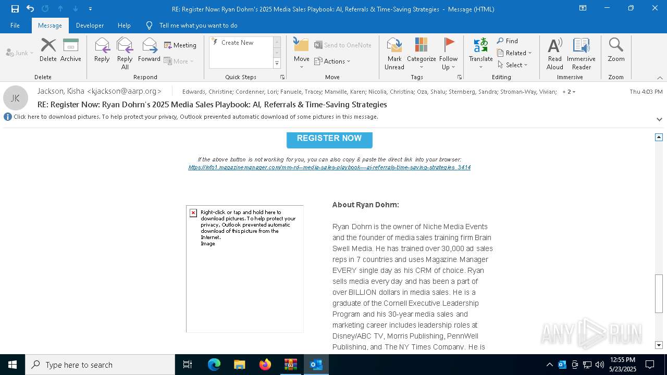Open the Help tab
The height and width of the screenshot is (375, 667).
[124, 26]
